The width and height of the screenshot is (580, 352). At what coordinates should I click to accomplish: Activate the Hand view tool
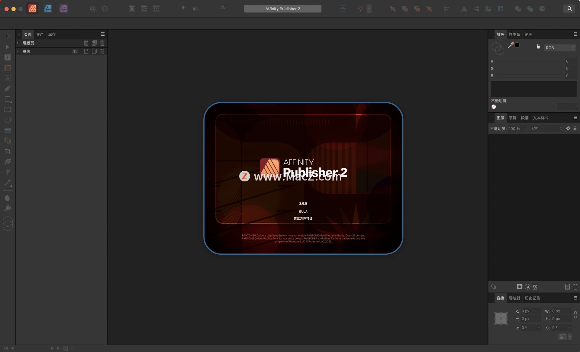point(8,198)
